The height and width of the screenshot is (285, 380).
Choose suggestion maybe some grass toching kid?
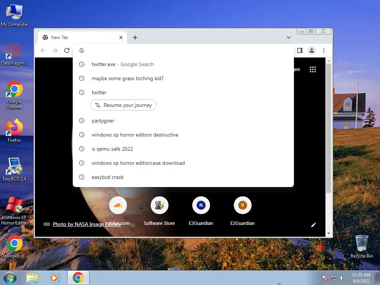tap(183, 78)
